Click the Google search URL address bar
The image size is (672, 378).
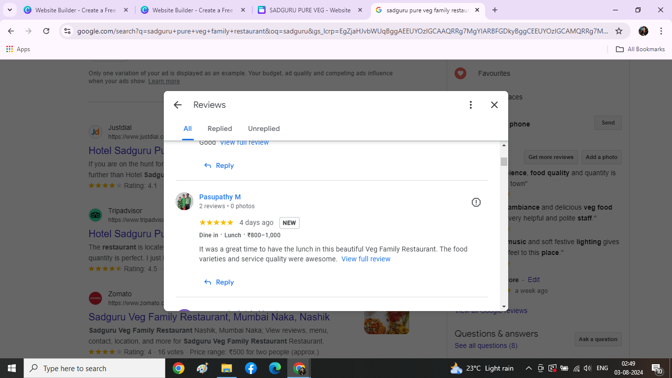click(x=342, y=31)
